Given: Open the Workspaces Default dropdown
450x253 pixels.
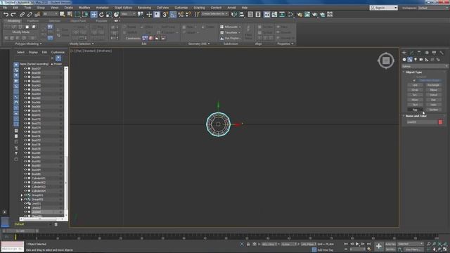Looking at the screenshot, I should click(434, 8).
